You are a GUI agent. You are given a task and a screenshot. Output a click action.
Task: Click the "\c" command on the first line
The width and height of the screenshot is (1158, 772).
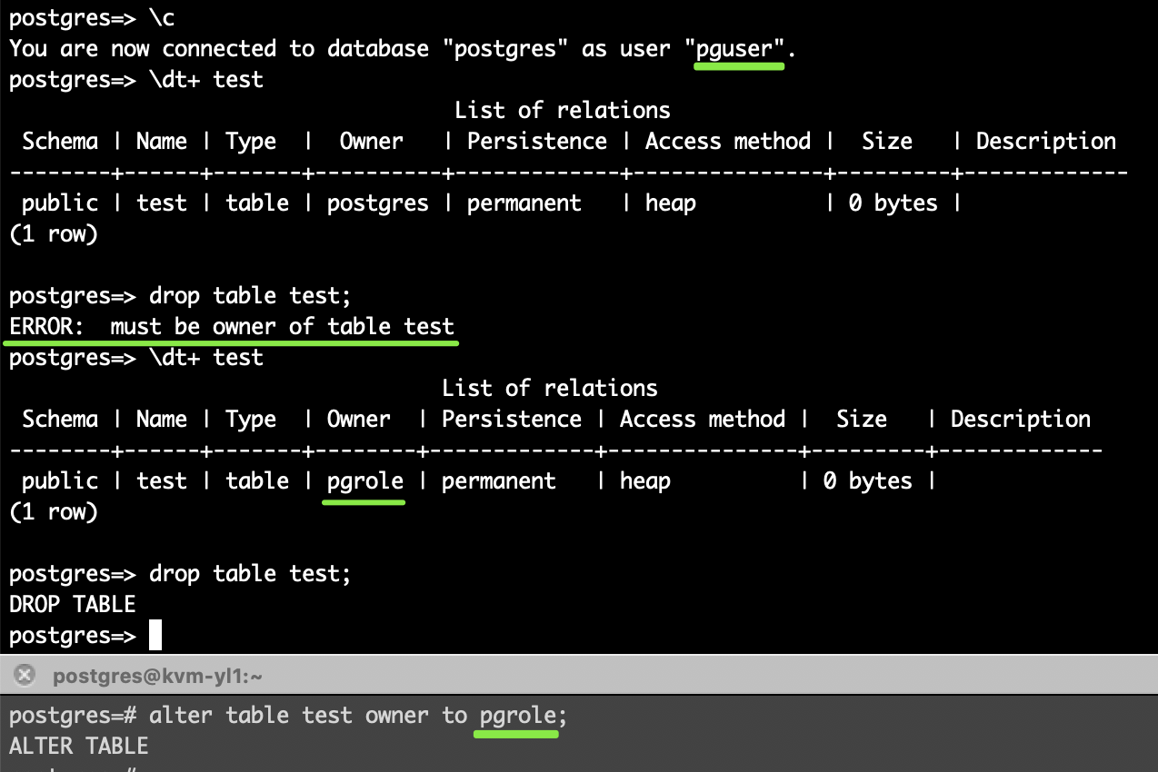[162, 18]
